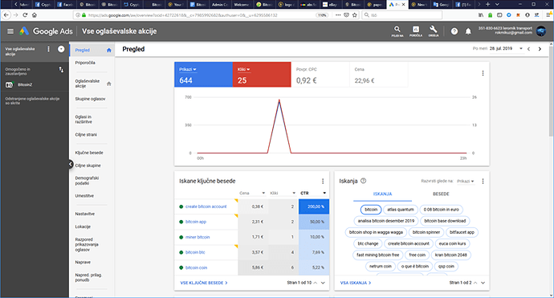This screenshot has height=298, width=554.
Task: Open the Kliki metric dropdown
Action: click(244, 69)
